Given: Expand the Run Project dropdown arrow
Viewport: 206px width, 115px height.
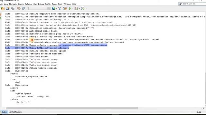Looking at the screenshot, I should 73,9.
